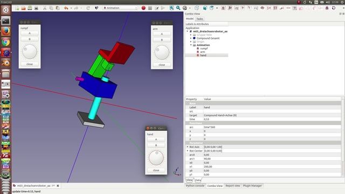Click button B in rumpf dialog
Image resolution: width=345 pixels, height=194 pixels.
pyautogui.click(x=30, y=39)
